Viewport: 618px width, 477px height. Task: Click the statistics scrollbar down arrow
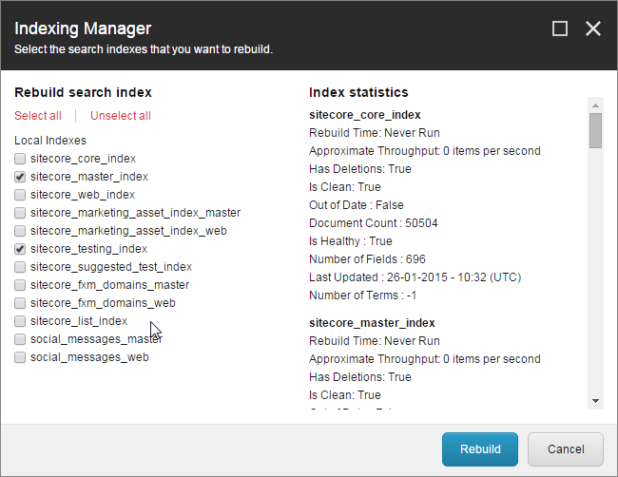pos(595,401)
